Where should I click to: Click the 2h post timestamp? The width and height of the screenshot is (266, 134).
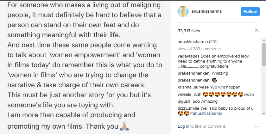tap(257, 31)
